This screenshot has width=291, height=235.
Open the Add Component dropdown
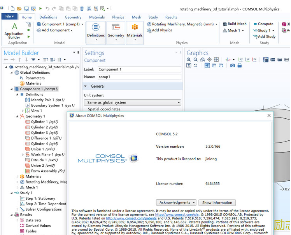54,30
